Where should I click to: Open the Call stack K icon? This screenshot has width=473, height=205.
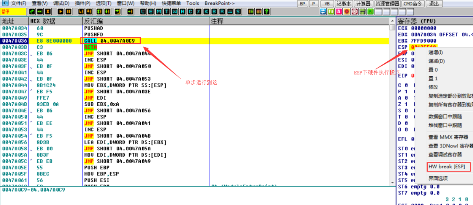coord(206,11)
